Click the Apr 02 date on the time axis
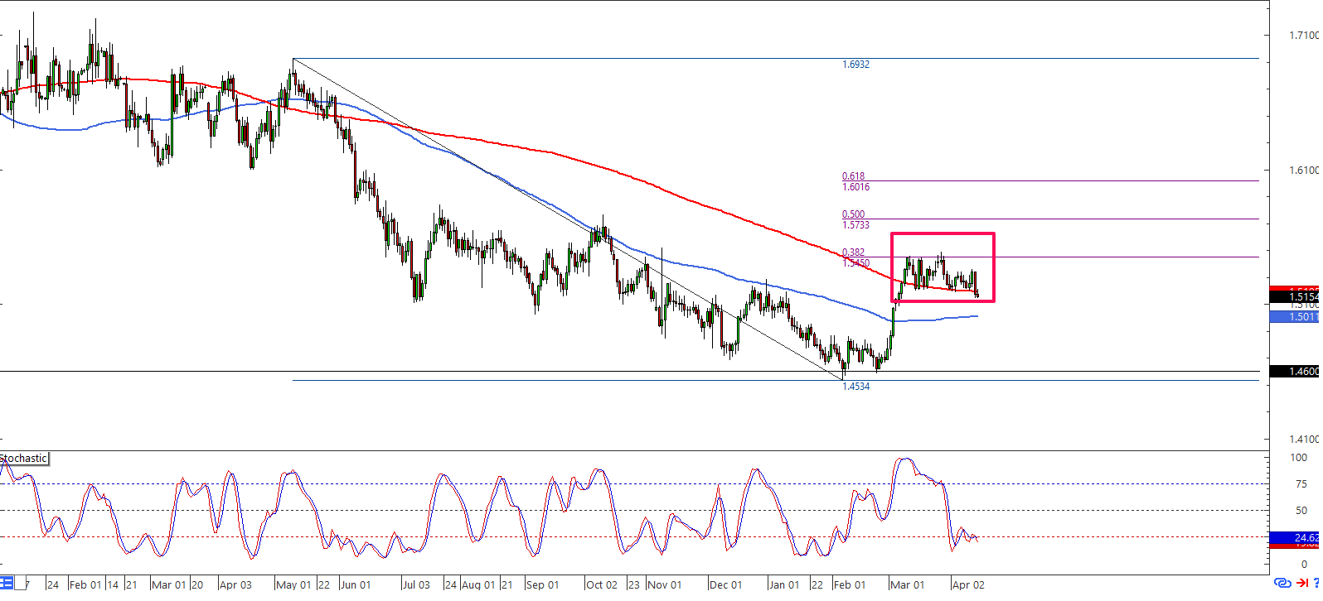1323x601 pixels. point(968,584)
